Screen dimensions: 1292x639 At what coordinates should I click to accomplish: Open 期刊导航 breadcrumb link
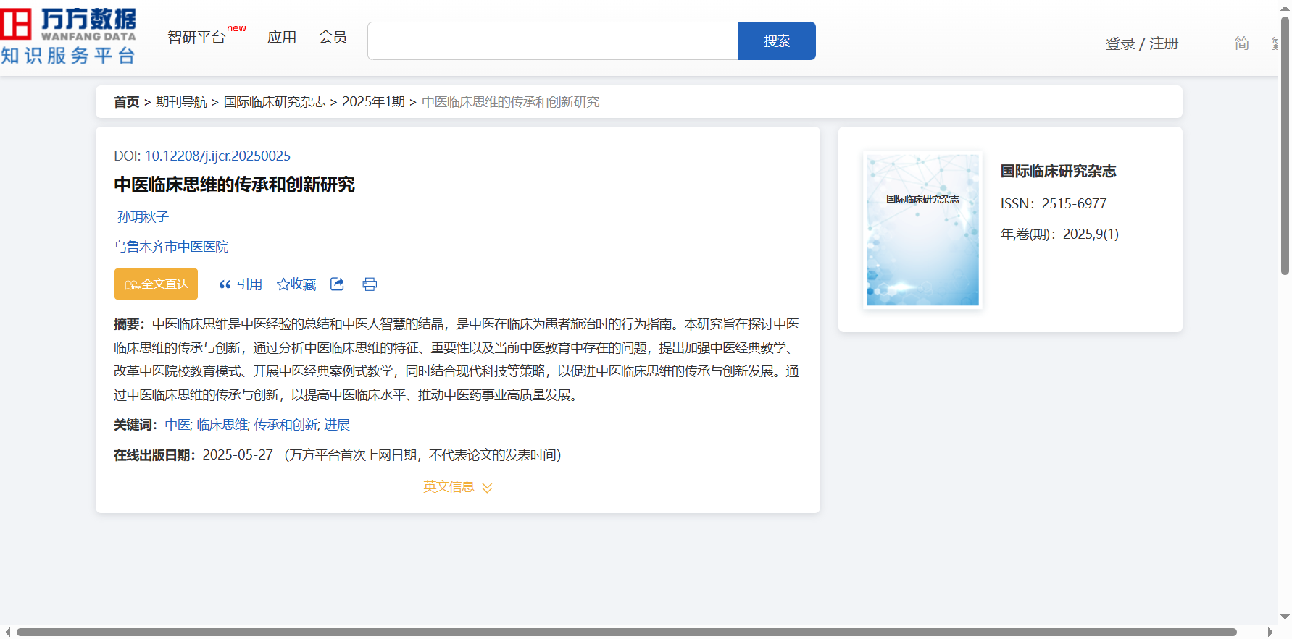pyautogui.click(x=182, y=102)
